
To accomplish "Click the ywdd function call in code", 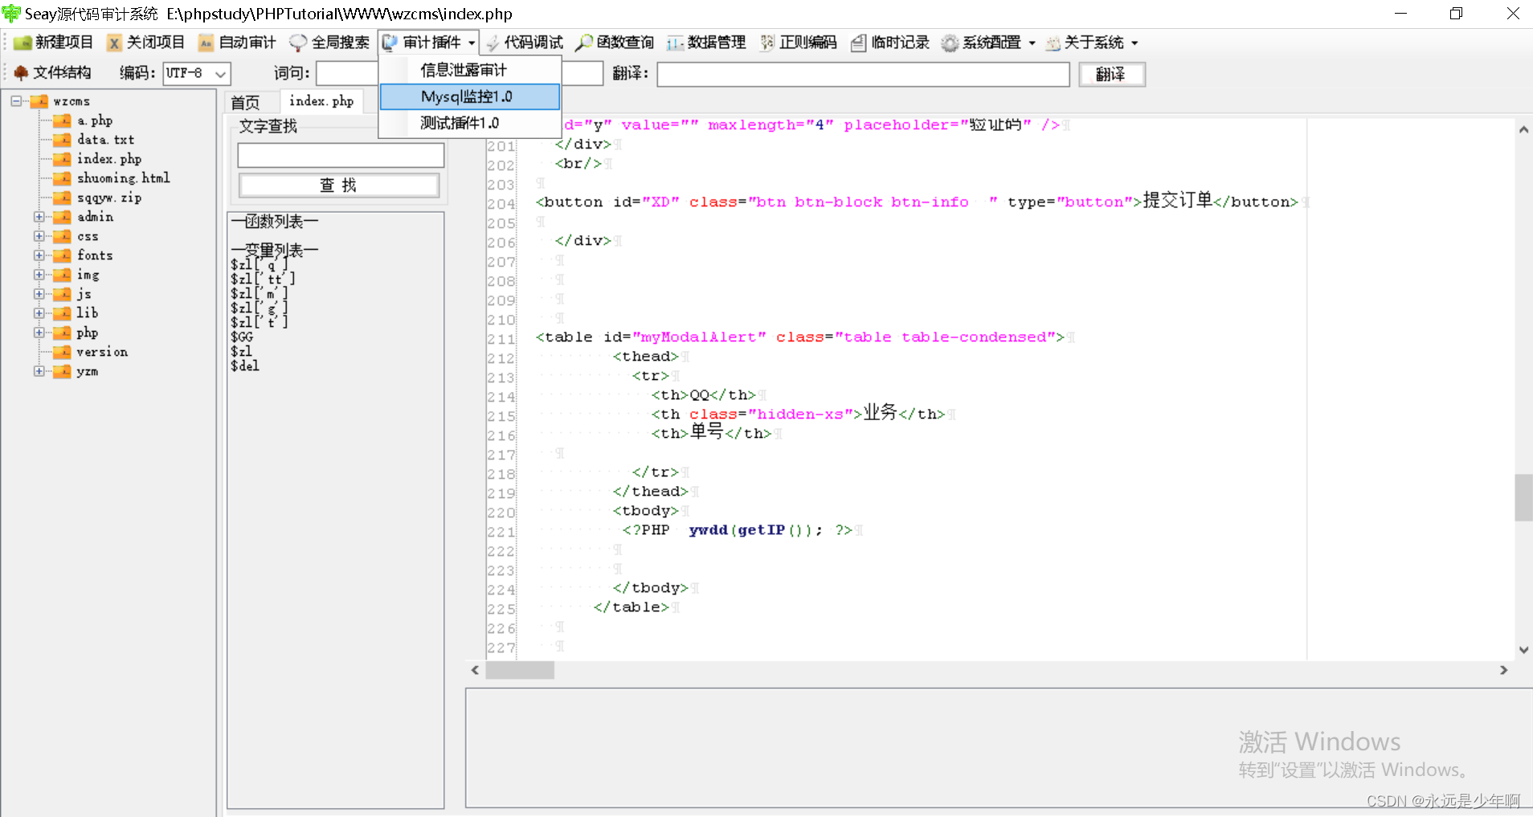I will [708, 530].
